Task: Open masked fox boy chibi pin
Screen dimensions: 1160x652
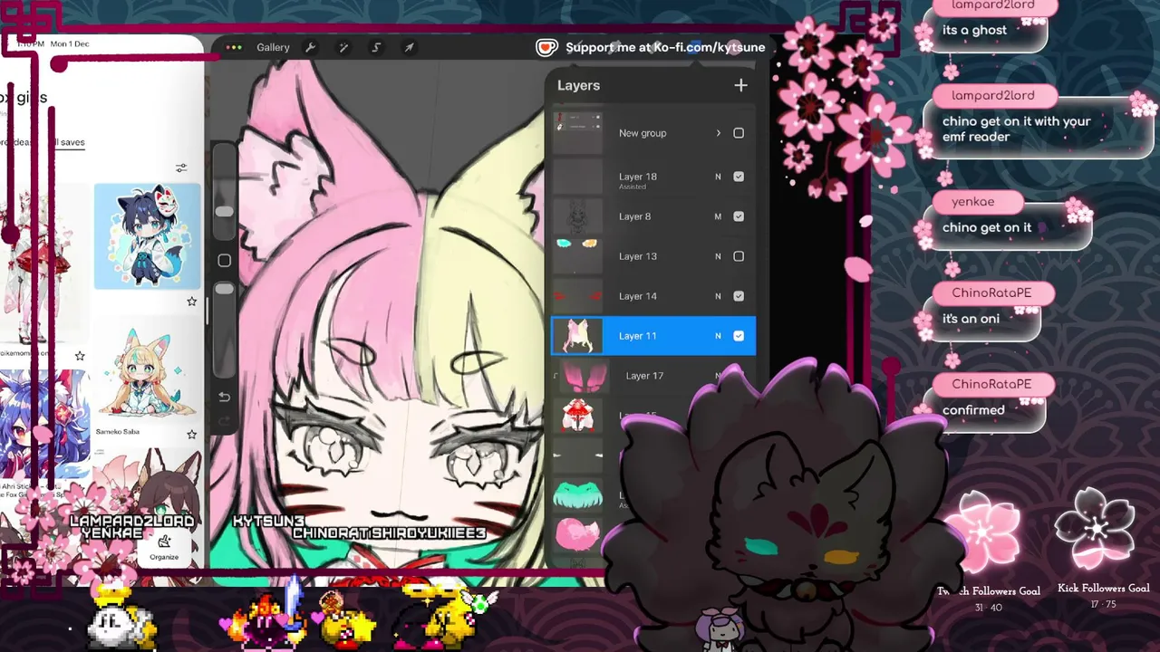Action: pos(148,236)
